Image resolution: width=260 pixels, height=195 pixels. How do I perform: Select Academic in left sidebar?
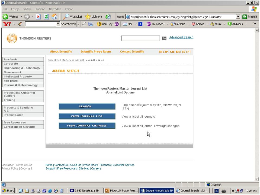pos(23,59)
